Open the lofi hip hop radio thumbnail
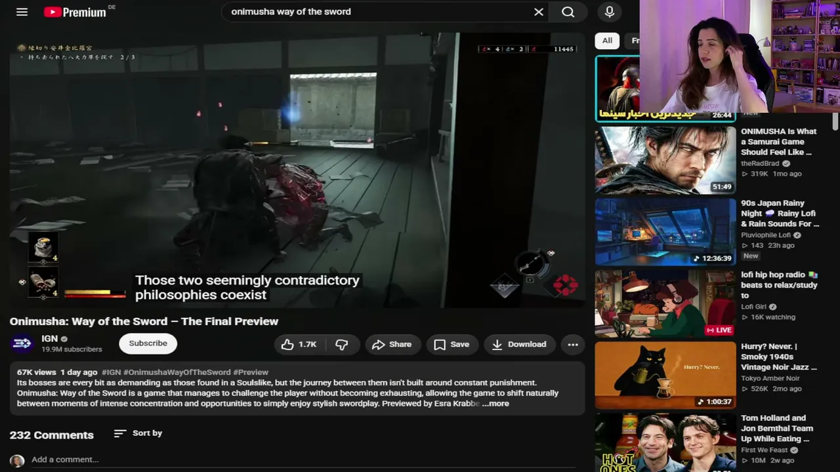The image size is (840, 472). (x=665, y=304)
